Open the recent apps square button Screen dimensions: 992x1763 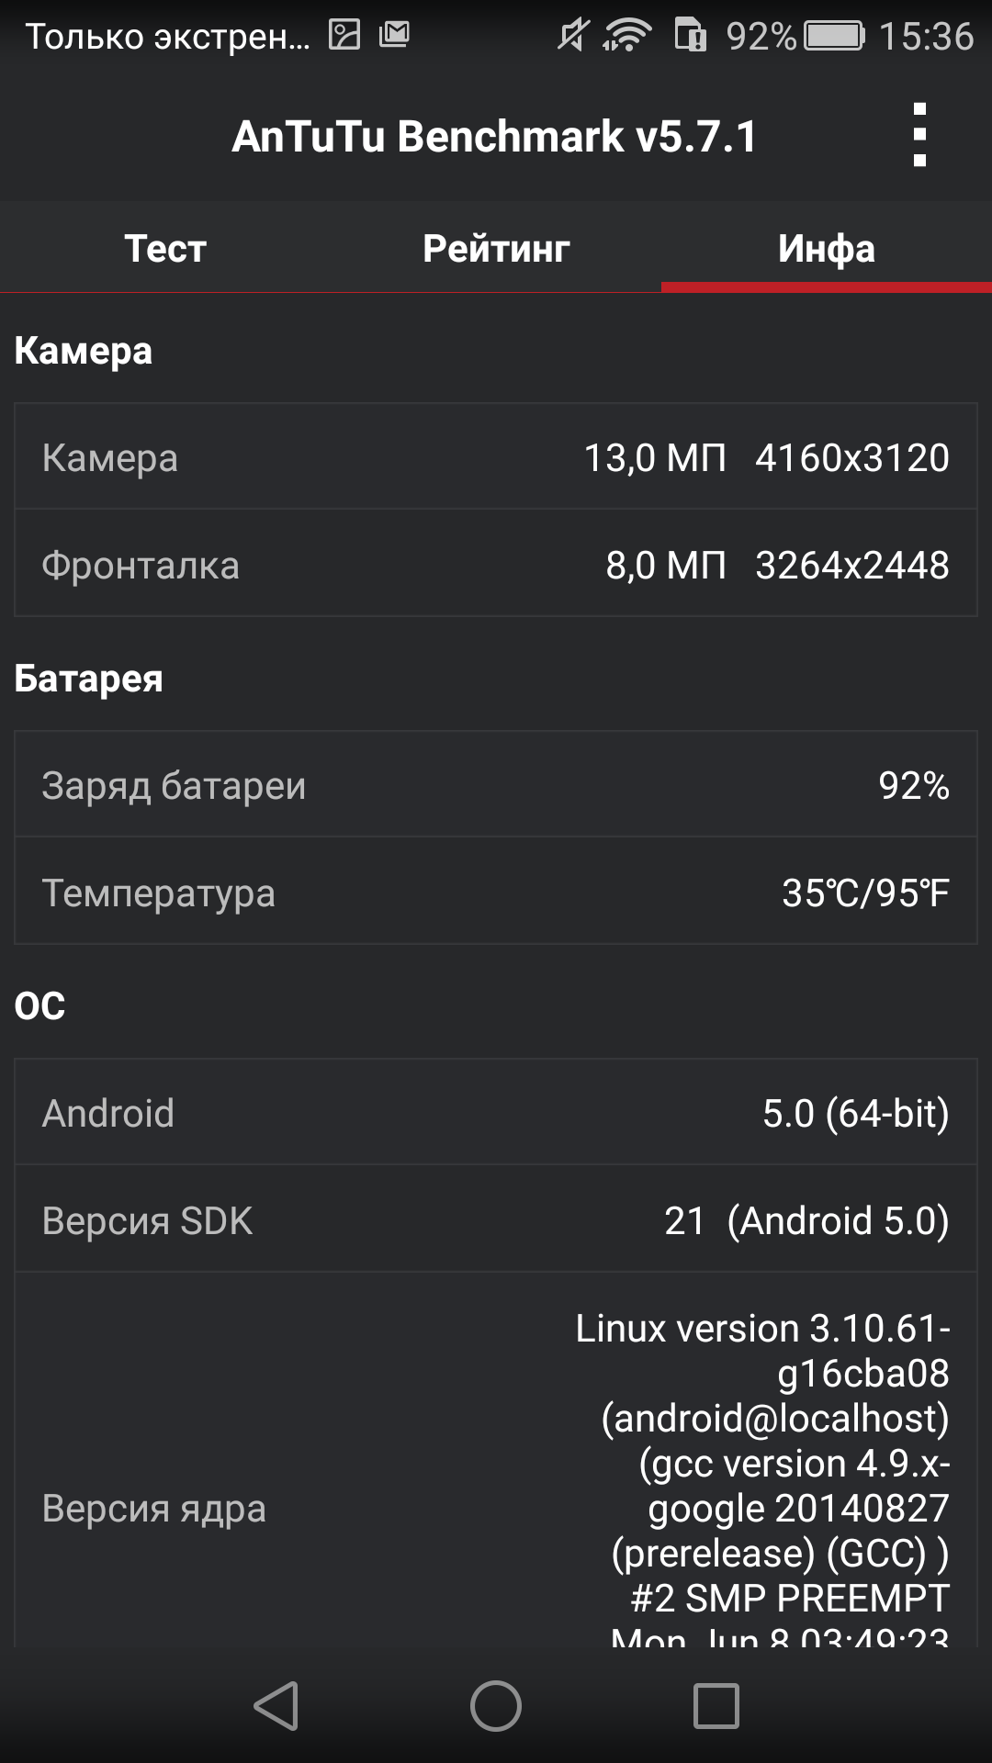pyautogui.click(x=716, y=1706)
